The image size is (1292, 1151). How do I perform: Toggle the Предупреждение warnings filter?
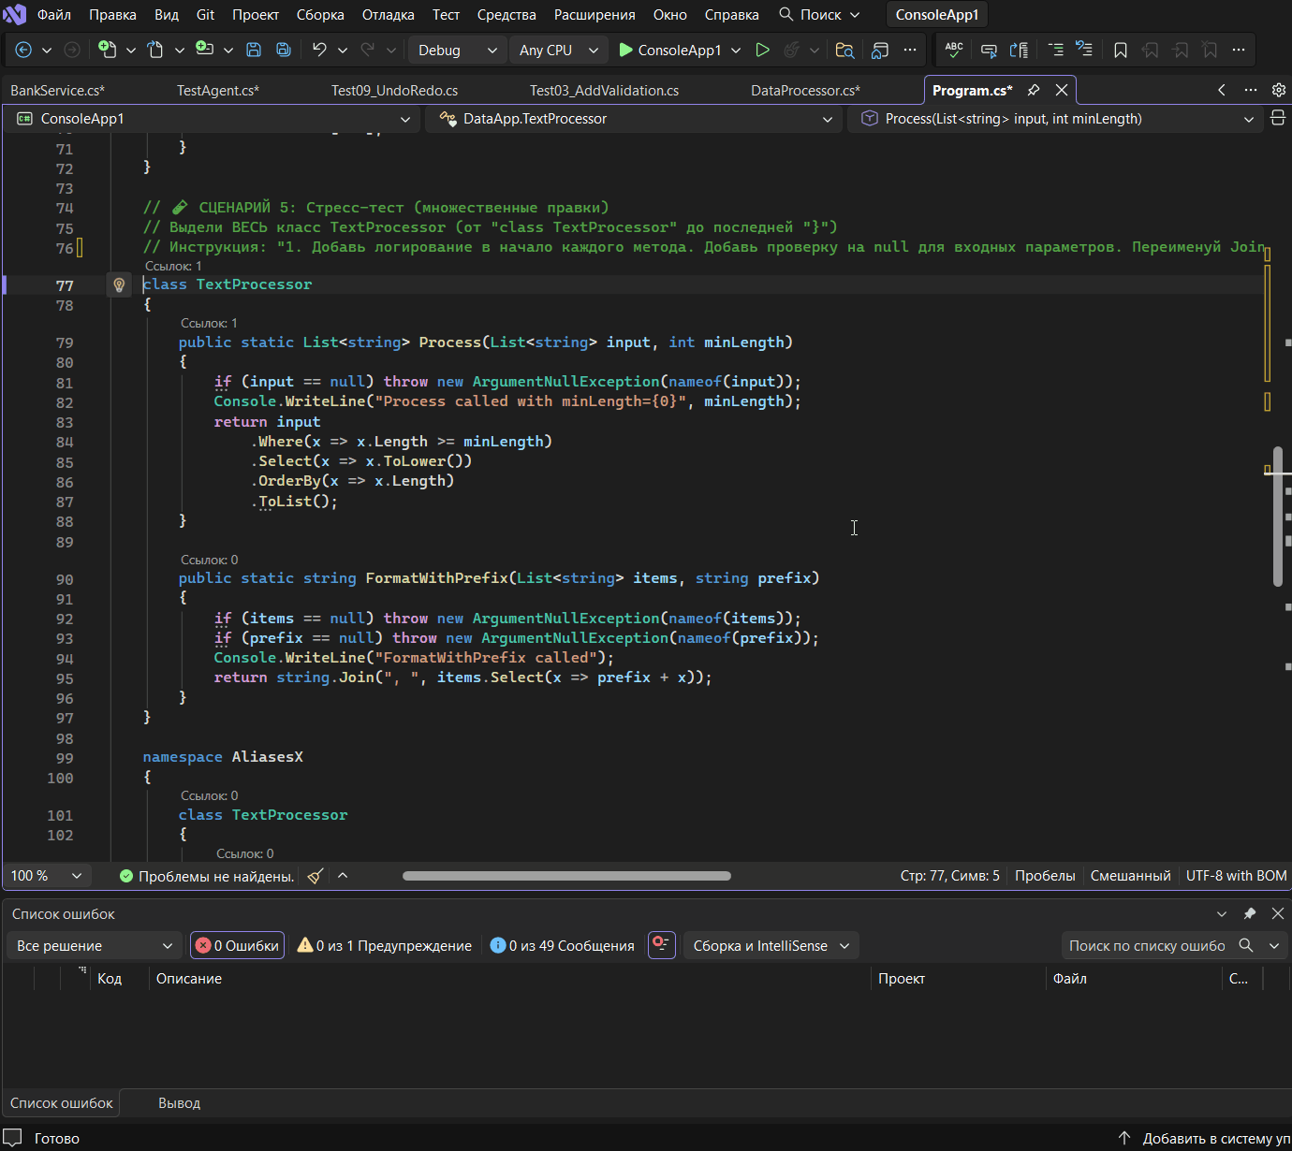pos(384,945)
